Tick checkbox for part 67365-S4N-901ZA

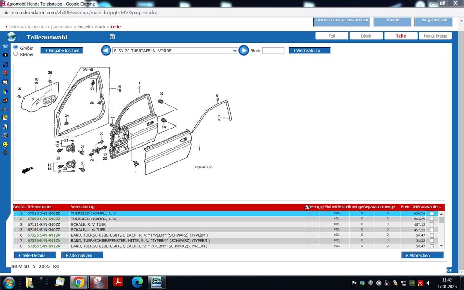(432, 246)
